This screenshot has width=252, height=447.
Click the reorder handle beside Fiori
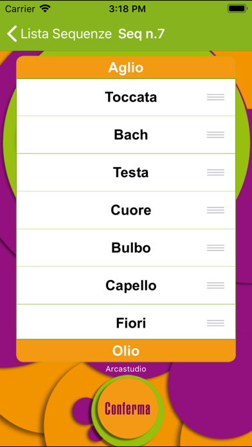coord(215,323)
